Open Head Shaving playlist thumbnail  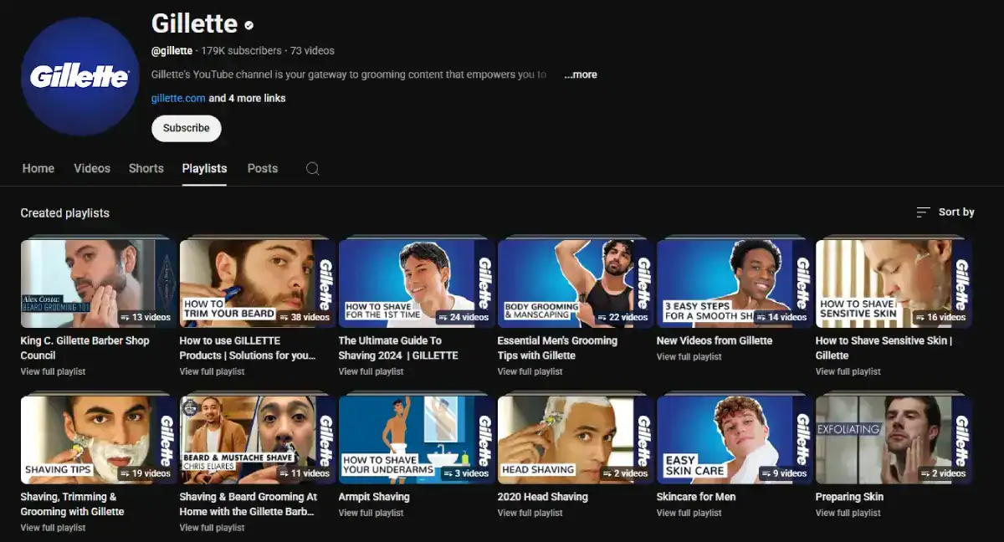576,440
